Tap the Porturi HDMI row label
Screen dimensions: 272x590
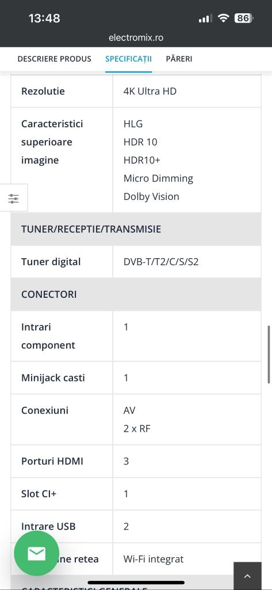pyautogui.click(x=52, y=461)
